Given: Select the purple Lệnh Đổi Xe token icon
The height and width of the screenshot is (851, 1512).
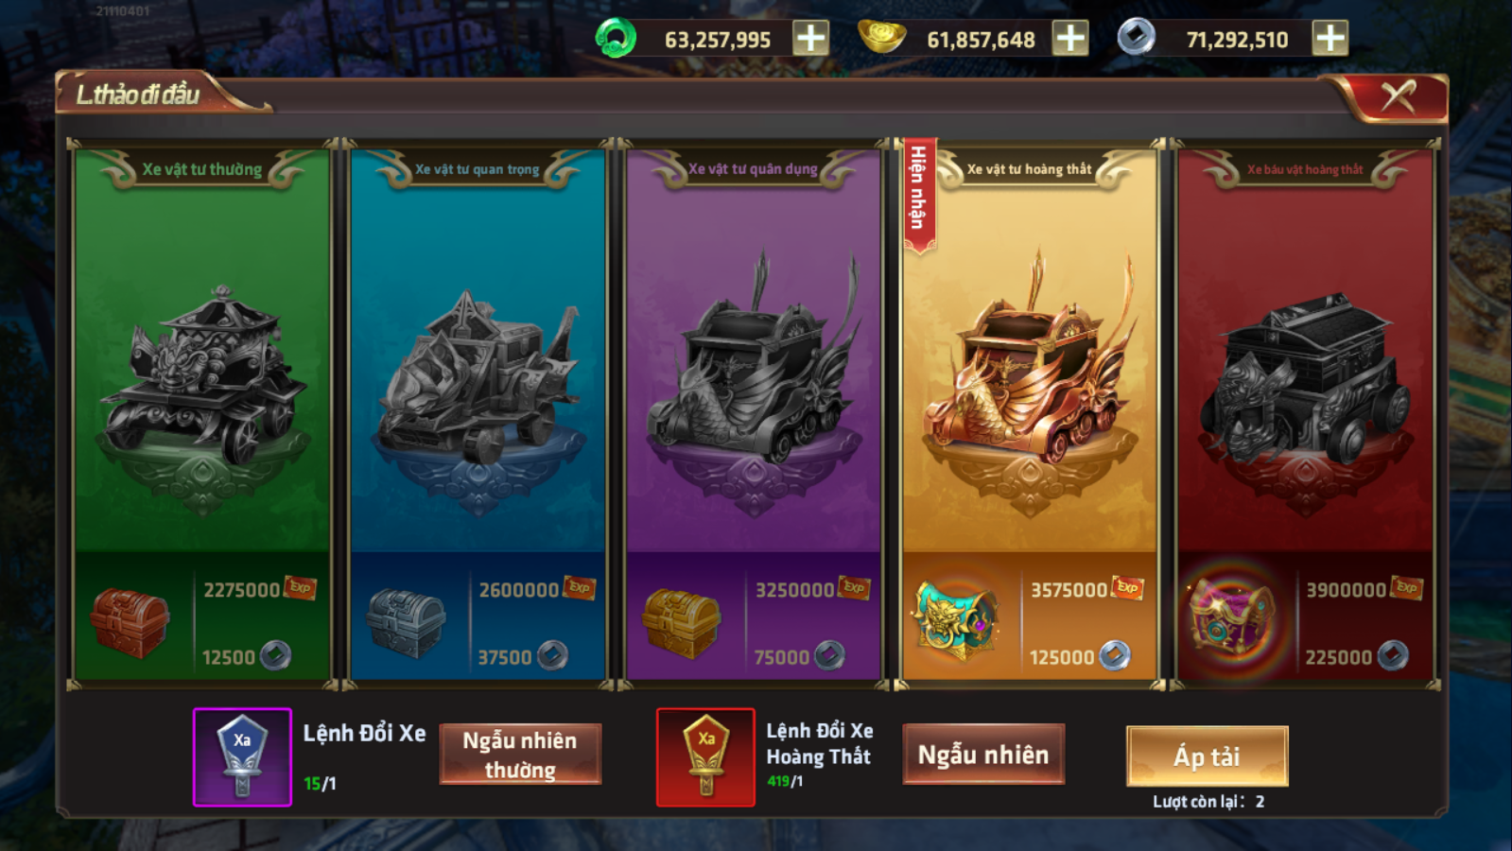Looking at the screenshot, I should point(242,756).
